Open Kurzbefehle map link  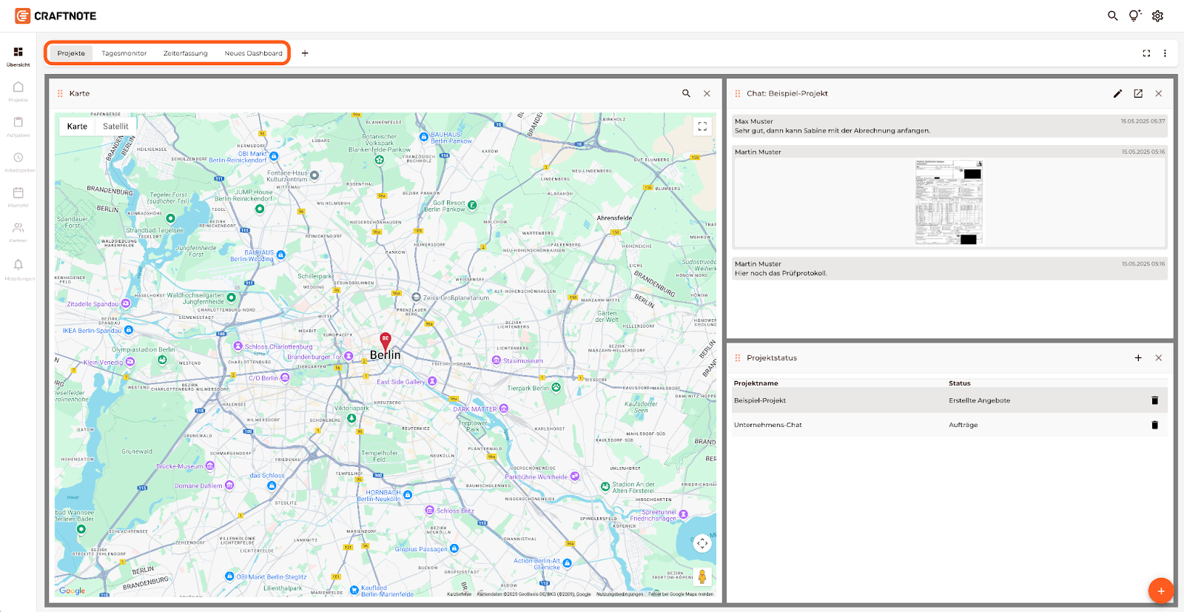[460, 594]
